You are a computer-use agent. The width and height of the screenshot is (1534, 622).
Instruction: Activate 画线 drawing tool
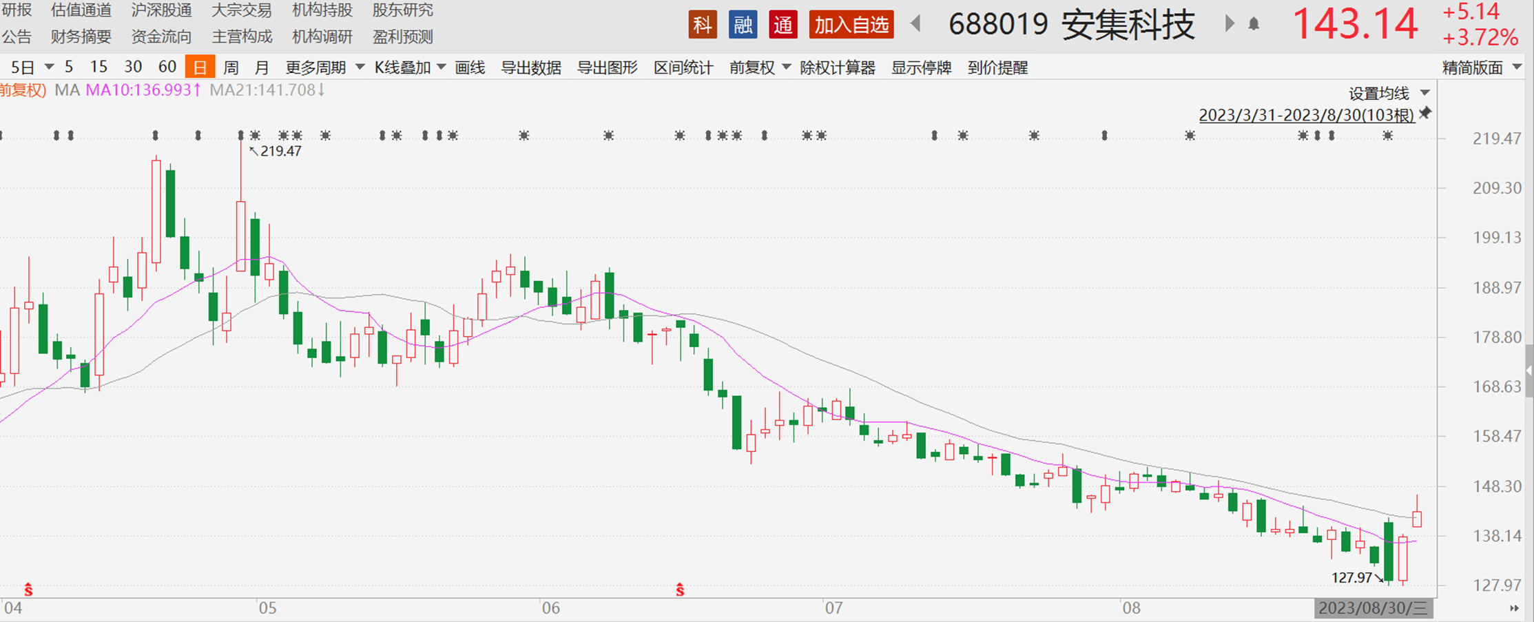[470, 68]
